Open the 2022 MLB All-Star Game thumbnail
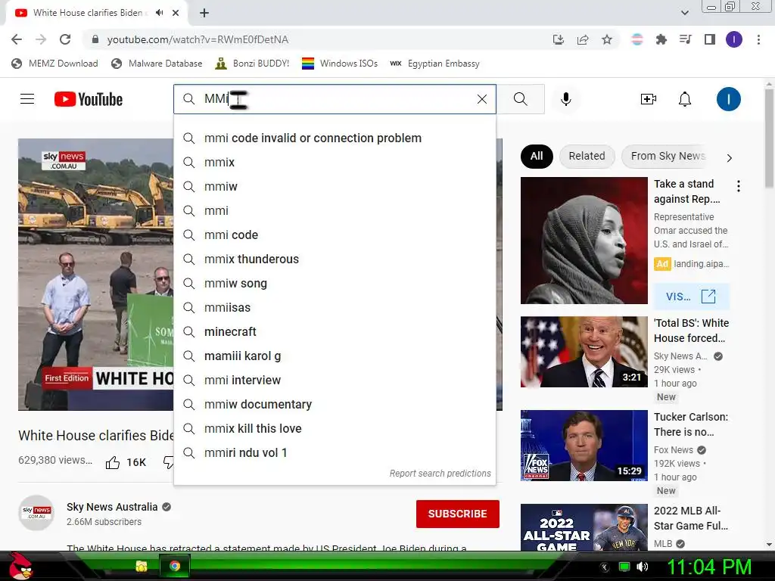 pos(584,527)
